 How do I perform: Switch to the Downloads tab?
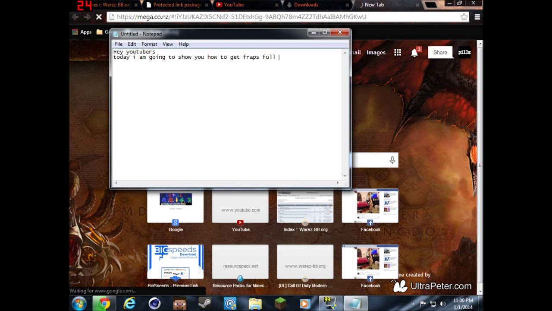tap(317, 5)
